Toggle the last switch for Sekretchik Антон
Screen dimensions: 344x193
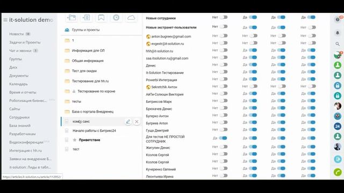tap(312, 86)
